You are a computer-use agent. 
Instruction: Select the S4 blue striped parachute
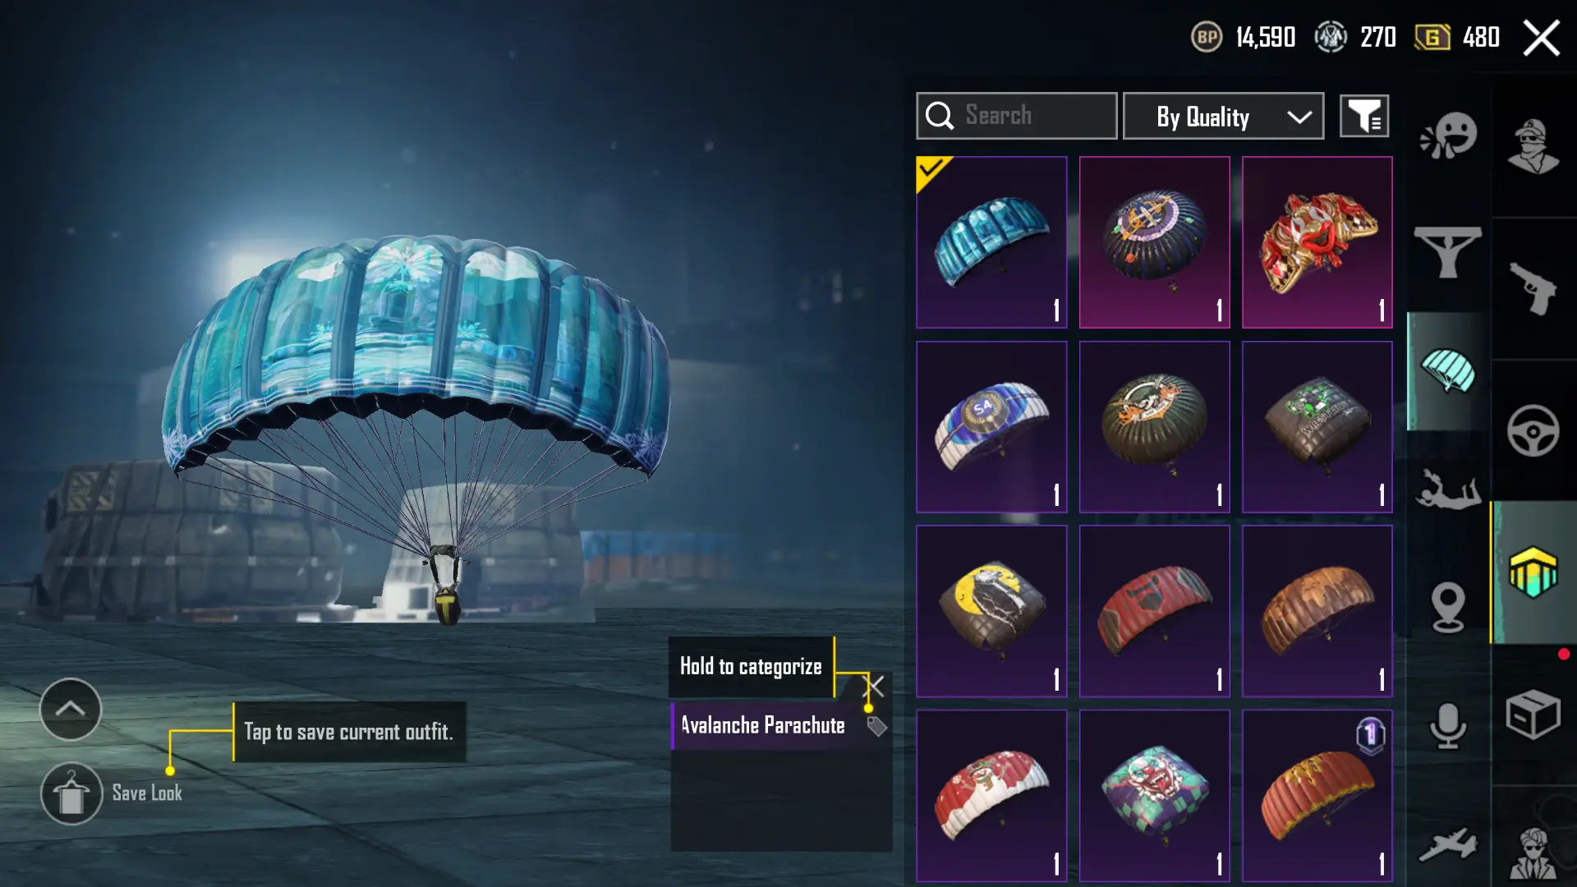pyautogui.click(x=991, y=427)
